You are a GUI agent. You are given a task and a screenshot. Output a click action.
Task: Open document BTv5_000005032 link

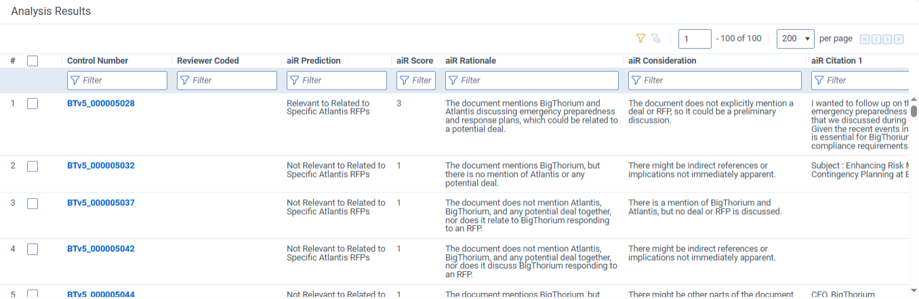(101, 166)
